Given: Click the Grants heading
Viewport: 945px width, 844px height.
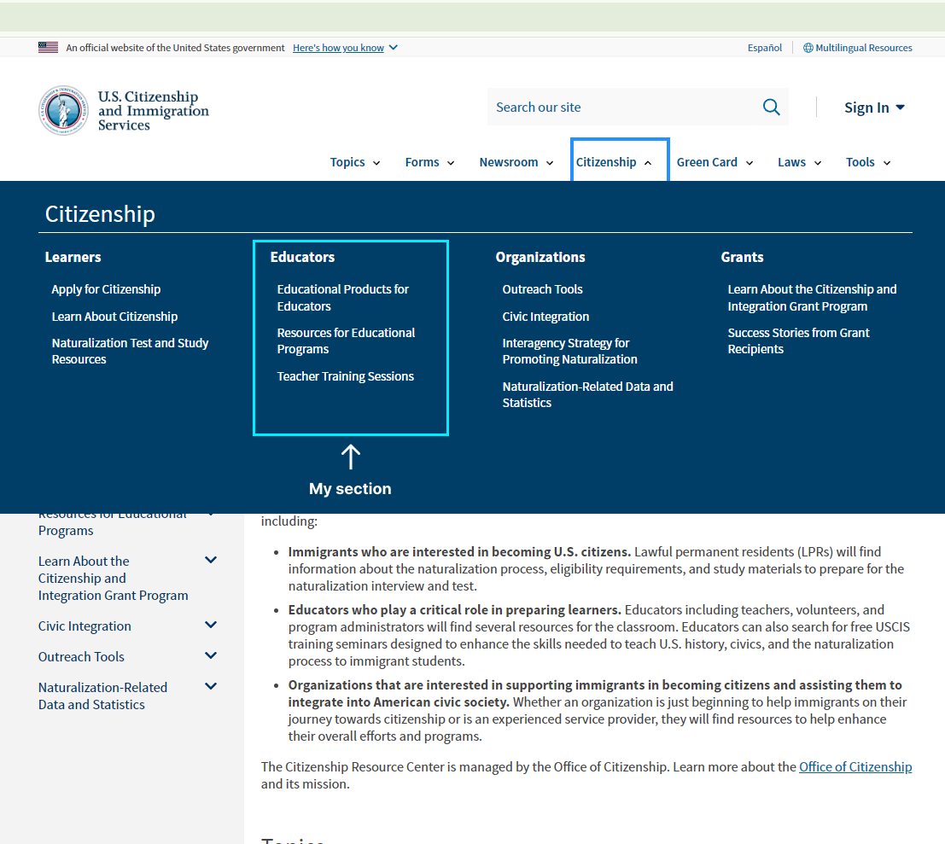Looking at the screenshot, I should [742, 257].
